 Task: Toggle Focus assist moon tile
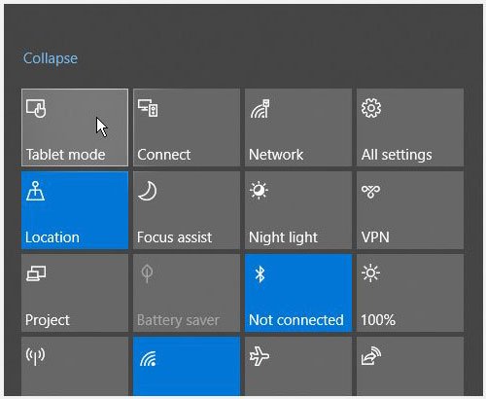pyautogui.click(x=187, y=210)
